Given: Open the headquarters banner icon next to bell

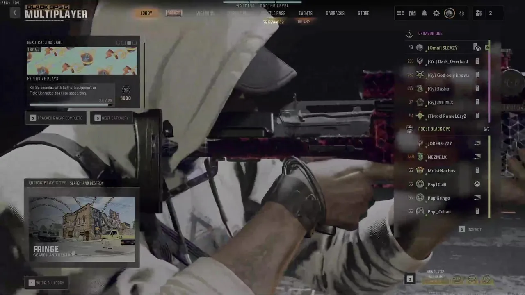Looking at the screenshot, I should [412, 13].
